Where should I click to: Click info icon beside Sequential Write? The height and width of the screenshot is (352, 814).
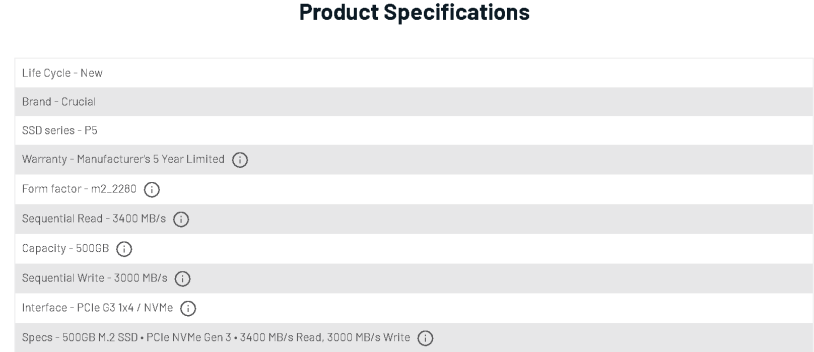(182, 279)
